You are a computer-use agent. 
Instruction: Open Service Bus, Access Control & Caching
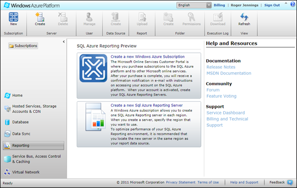[32, 159]
